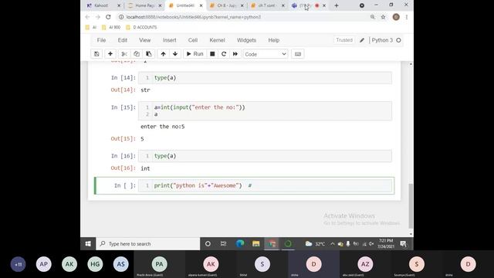Switch to the Kahoot browser tab
Screen dimensions: 494x278
coord(101,5)
